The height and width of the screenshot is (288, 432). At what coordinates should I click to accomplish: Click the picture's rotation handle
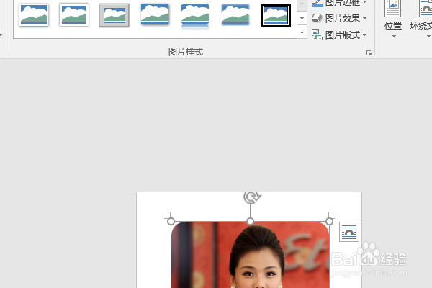coord(252,197)
